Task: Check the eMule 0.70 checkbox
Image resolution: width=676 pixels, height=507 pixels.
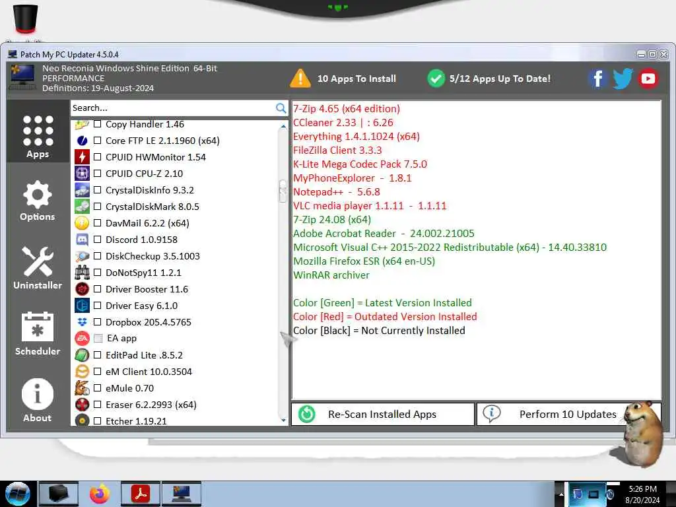Action: click(x=98, y=388)
